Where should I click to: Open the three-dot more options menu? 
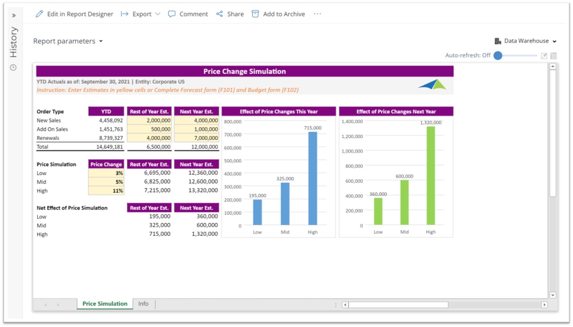point(317,14)
